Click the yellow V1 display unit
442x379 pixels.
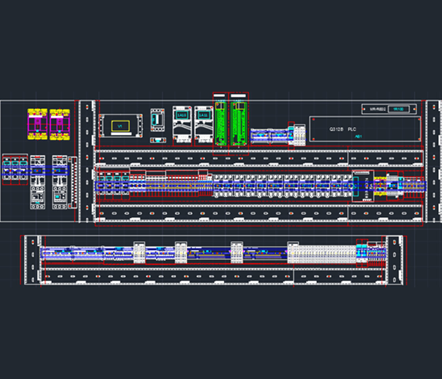point(120,126)
